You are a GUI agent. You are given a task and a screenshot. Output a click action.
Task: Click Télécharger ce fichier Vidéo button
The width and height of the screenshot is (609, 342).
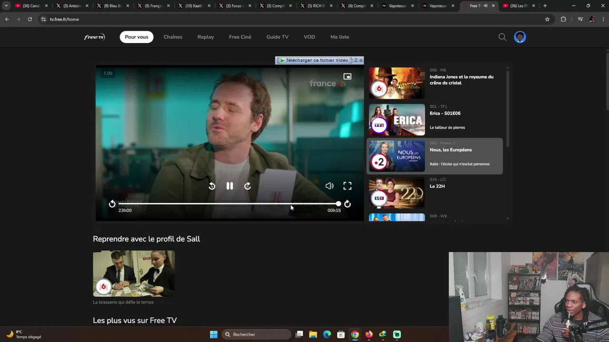[314, 60]
